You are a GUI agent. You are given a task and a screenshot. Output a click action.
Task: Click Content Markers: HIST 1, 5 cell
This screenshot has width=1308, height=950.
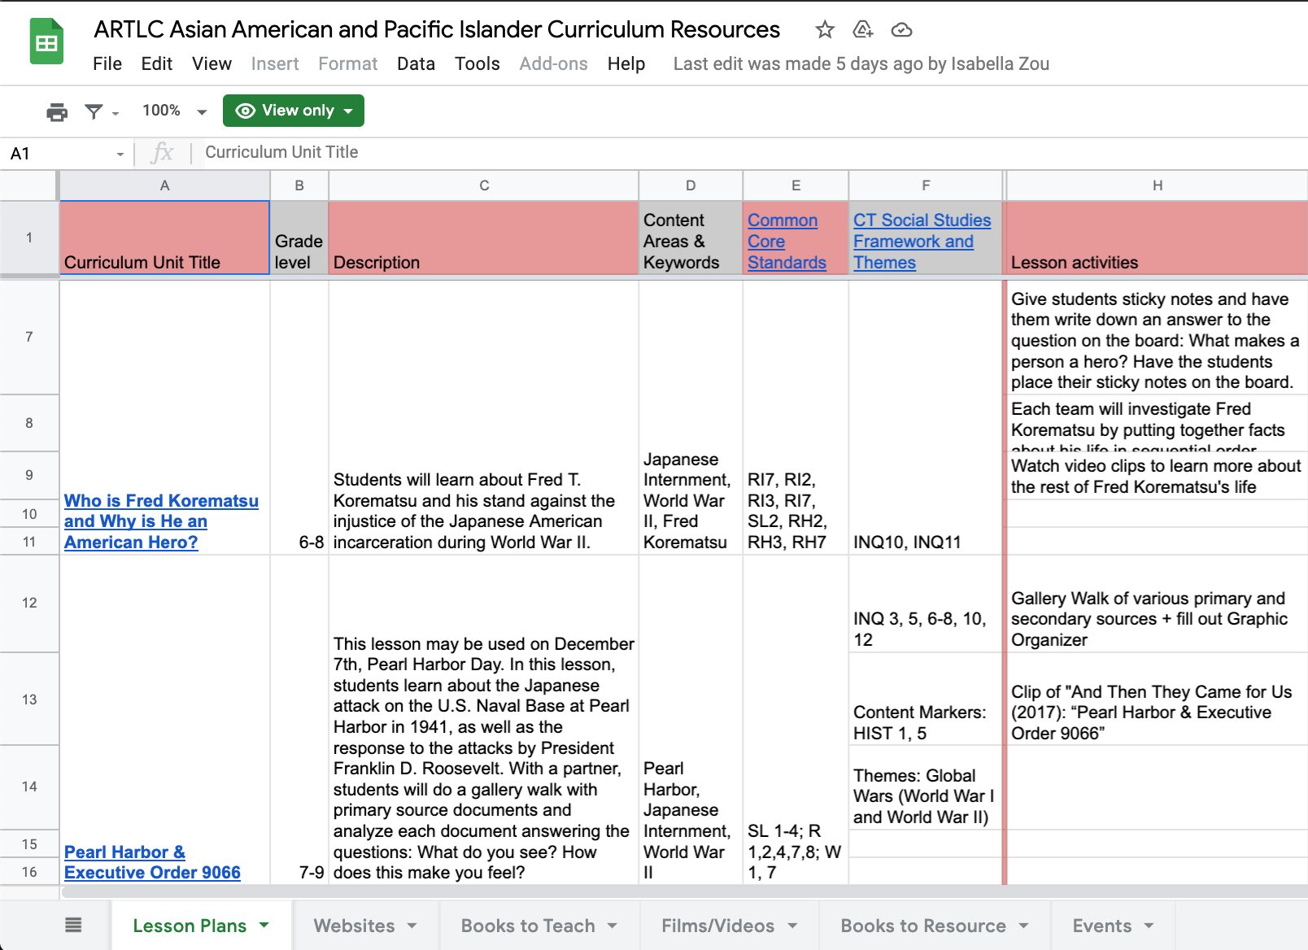tap(926, 699)
